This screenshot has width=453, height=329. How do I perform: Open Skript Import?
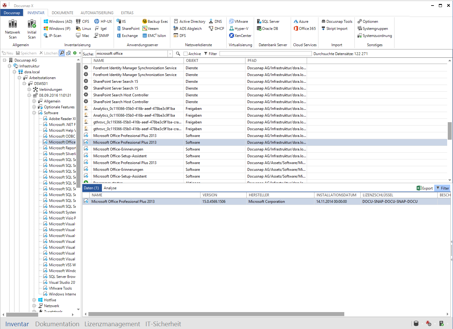[334, 28]
